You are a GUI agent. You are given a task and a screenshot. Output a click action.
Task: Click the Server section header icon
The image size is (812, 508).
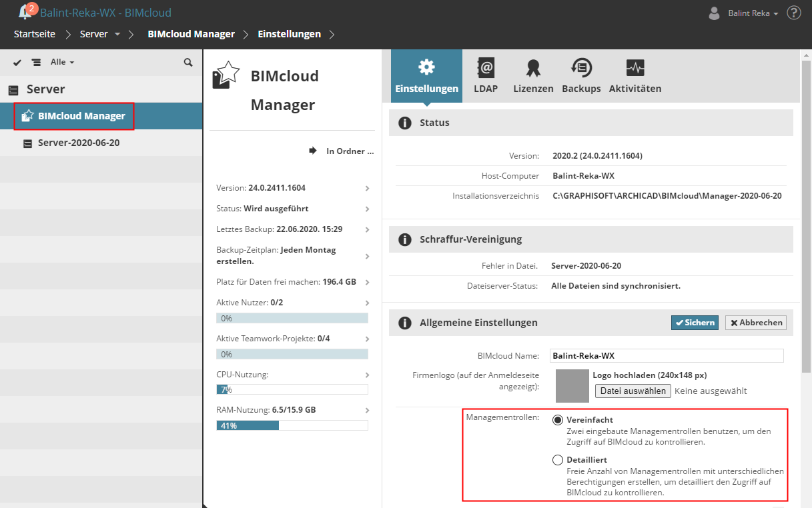coord(14,89)
